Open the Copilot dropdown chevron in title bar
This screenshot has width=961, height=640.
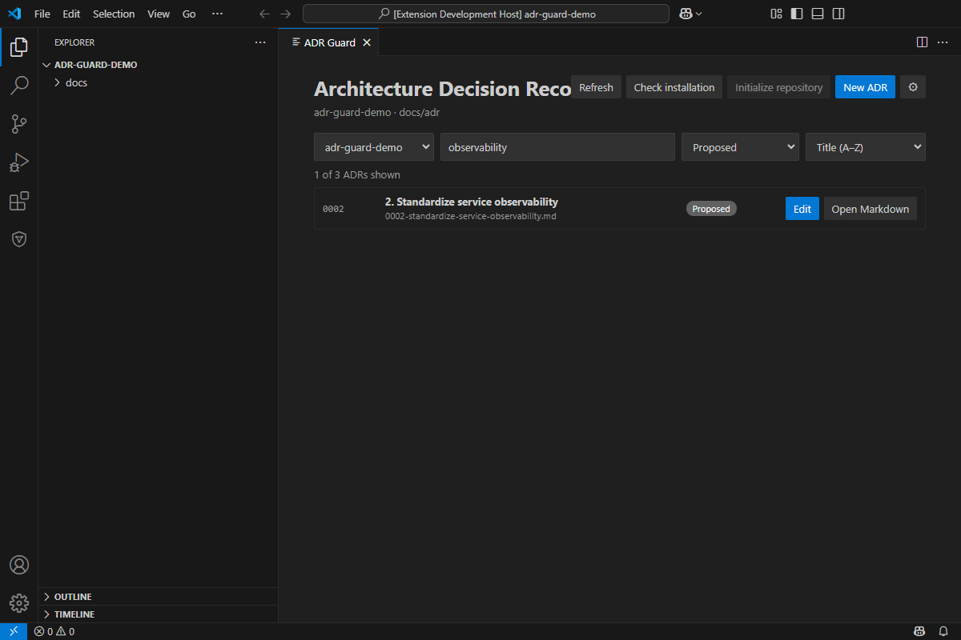[x=699, y=14]
